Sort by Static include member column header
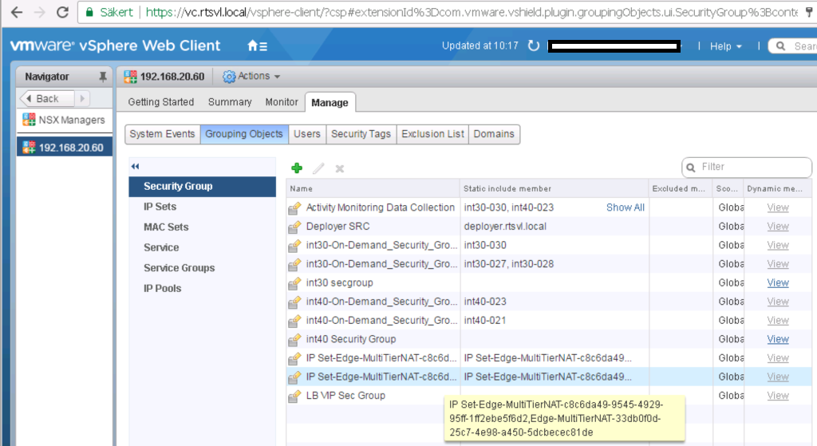Screen dimensions: 817x446 (555, 188)
